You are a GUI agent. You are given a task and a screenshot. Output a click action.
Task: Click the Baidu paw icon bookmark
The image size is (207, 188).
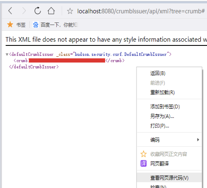[35, 25]
